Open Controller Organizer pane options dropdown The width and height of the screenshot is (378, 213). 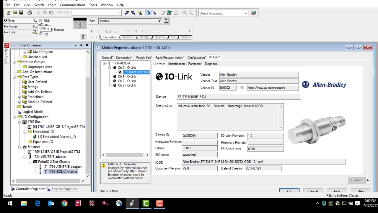click(x=76, y=45)
